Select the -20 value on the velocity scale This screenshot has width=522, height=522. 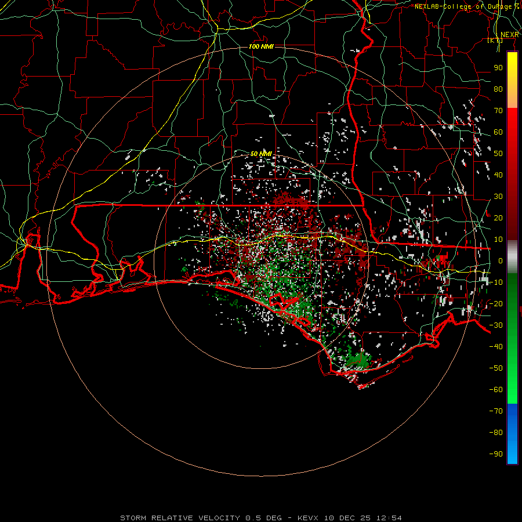(x=496, y=304)
